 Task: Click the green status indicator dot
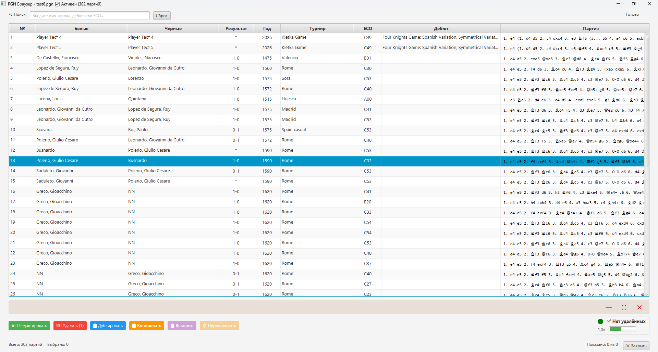pos(600,322)
